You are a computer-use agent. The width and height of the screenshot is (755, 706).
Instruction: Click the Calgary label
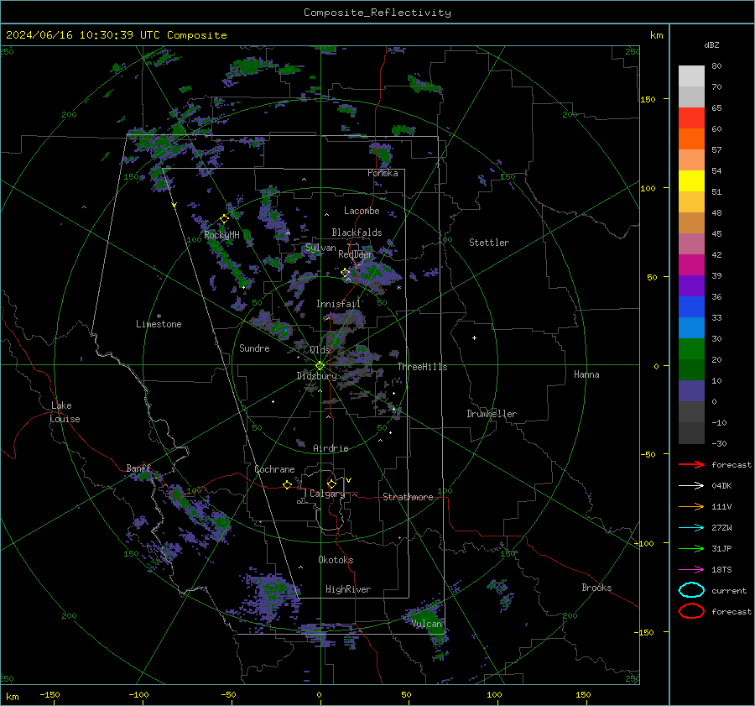coord(327,494)
